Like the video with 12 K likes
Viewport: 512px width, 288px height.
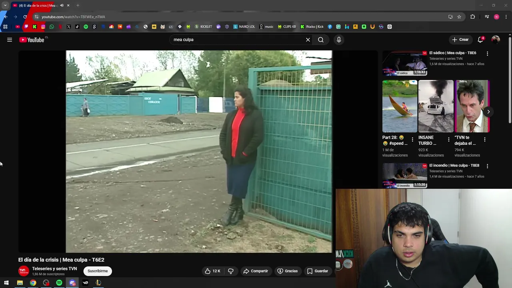pos(212,271)
